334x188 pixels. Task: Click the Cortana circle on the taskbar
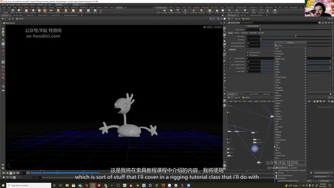[x=54, y=185]
